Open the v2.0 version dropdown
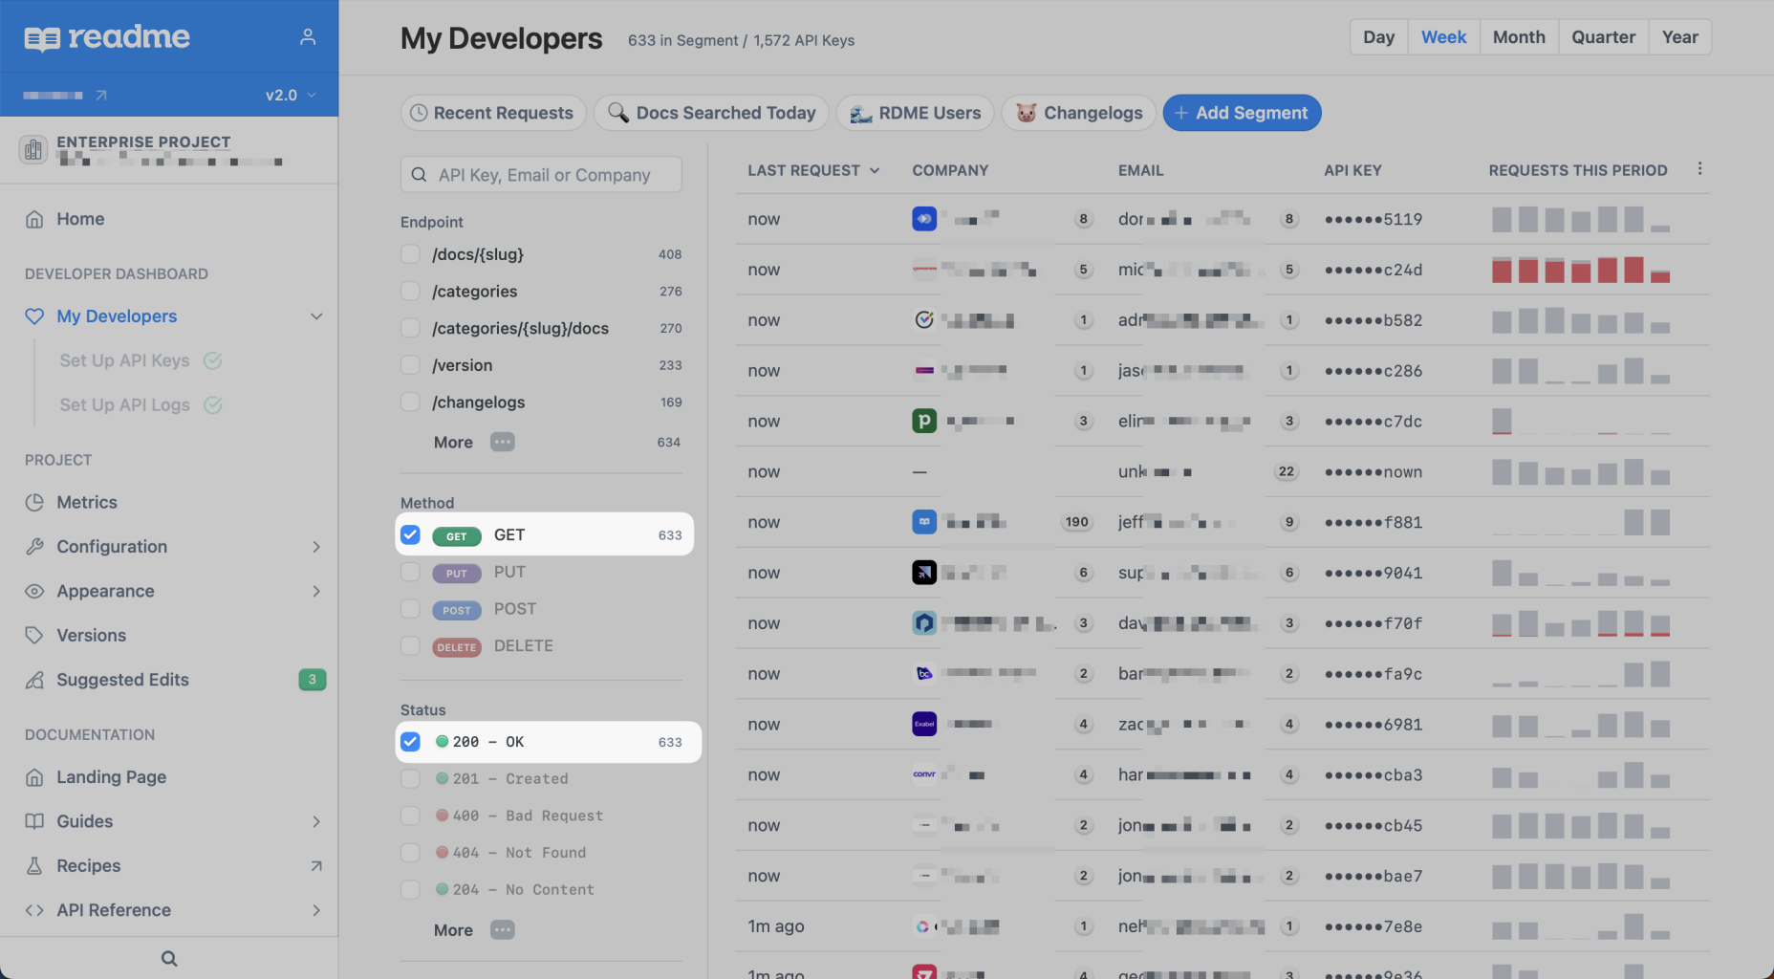Viewport: 1774px width, 979px height. click(x=291, y=95)
